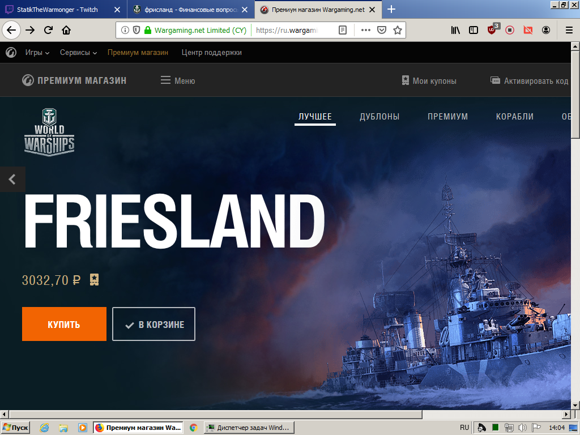Open tracking protection shield icon
The image size is (580, 435).
point(137,30)
